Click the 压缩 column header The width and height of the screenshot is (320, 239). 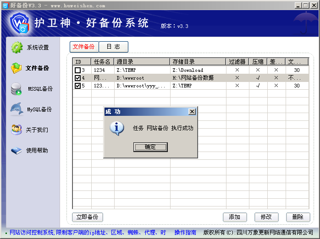tap(258, 62)
